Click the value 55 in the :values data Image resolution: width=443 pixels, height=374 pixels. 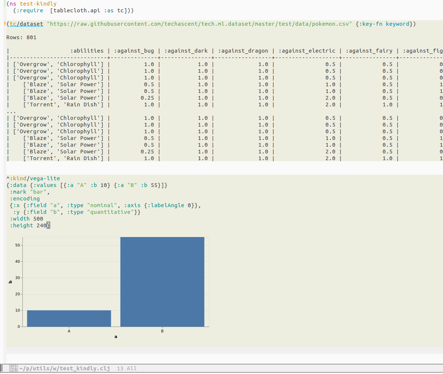coord(154,185)
